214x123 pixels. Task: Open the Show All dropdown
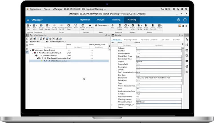pyautogui.click(x=36, y=41)
